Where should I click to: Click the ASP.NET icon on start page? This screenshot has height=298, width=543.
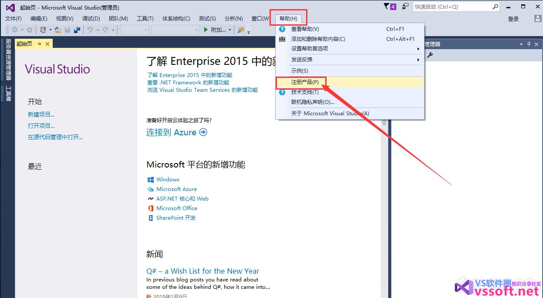point(151,199)
